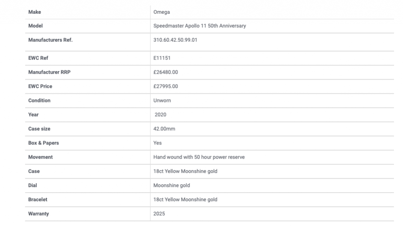Viewport: 403px width, 228px height.
Task: Click the Manufacturers Ref. label
Action: (50, 40)
